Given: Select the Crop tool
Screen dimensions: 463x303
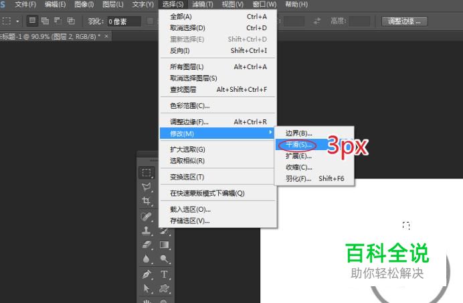Looking at the screenshot, I should tap(147, 201).
